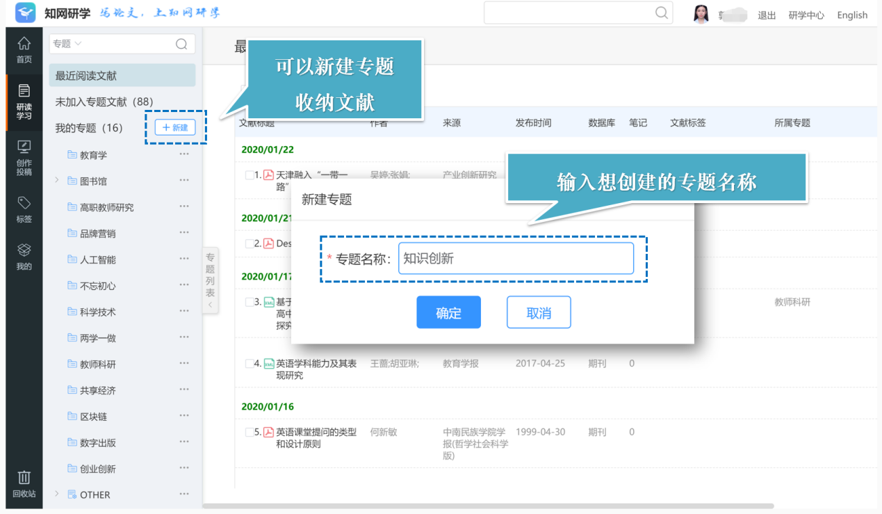Click the 取消 button in dialog
This screenshot has width=882, height=514.
coord(539,312)
